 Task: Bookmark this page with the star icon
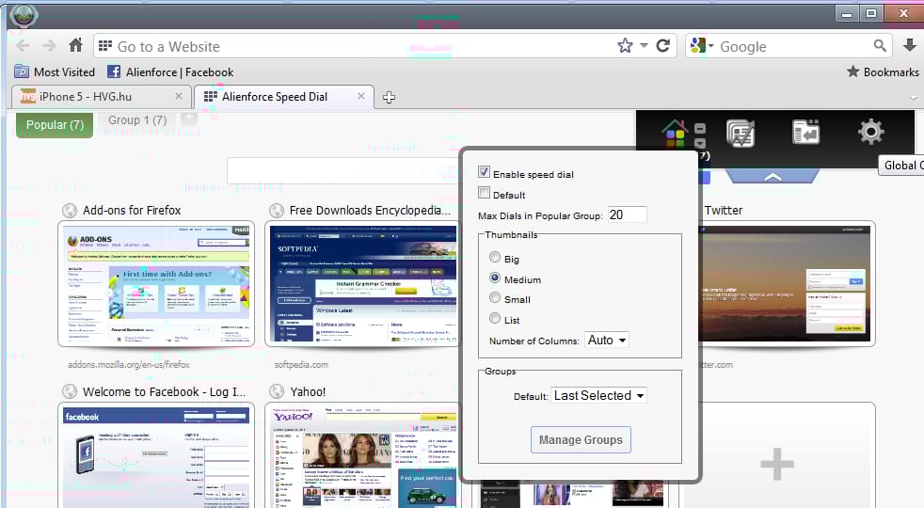(625, 45)
